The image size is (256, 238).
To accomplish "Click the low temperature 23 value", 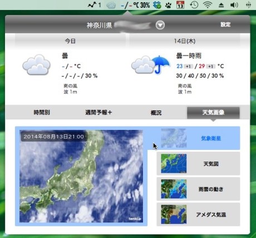I will pyautogui.click(x=180, y=66).
